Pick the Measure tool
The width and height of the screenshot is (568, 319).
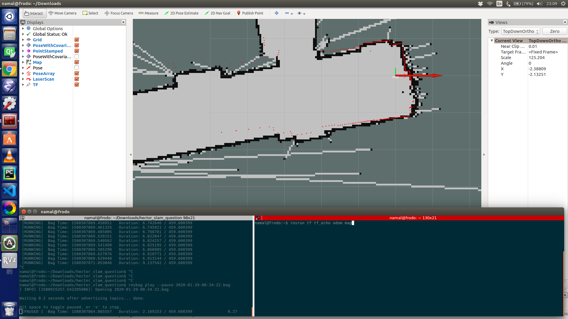pos(149,13)
